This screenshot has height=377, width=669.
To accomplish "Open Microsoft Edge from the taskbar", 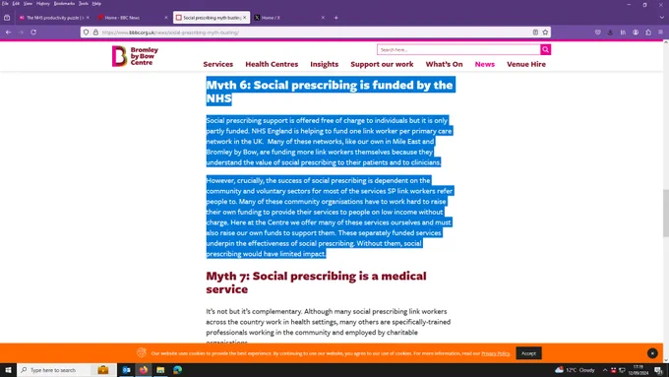I will coord(177,370).
